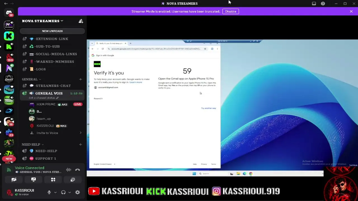This screenshot has width=358, height=201.
Task: Open Discord direct messages home icon
Action: coord(9,13)
